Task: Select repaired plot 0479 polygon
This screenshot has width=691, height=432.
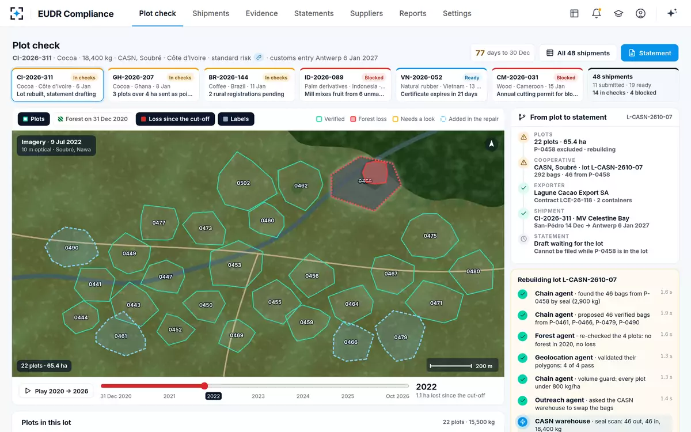Action: (x=400, y=337)
